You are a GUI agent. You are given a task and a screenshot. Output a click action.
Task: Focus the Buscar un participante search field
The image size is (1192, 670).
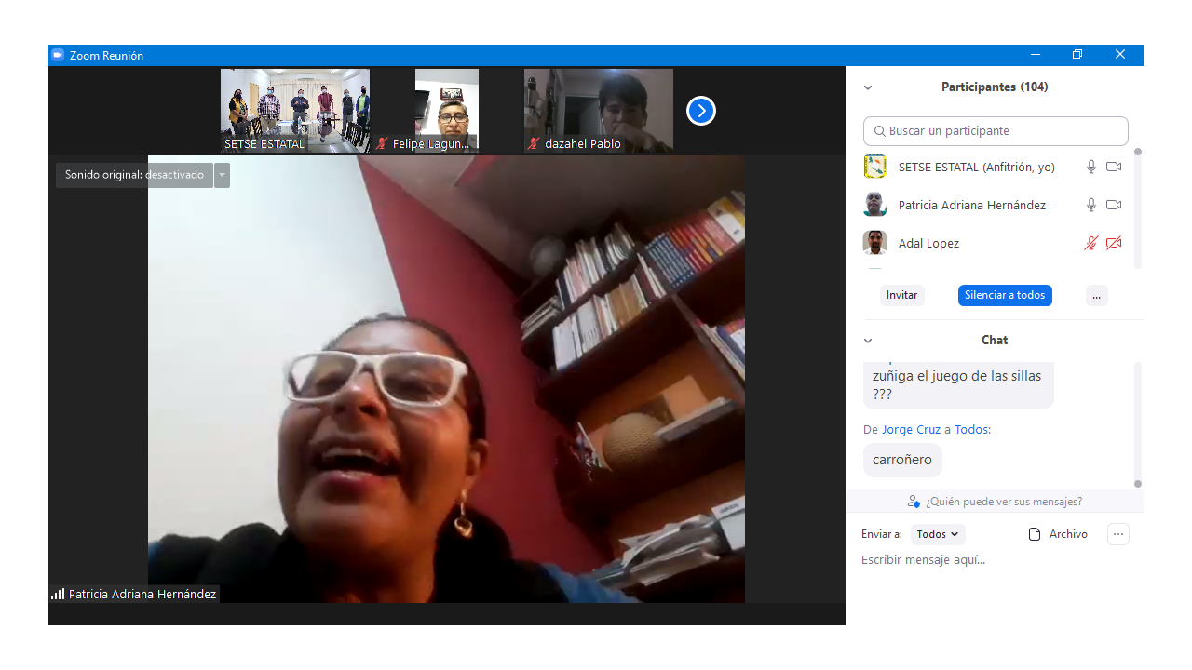point(996,131)
